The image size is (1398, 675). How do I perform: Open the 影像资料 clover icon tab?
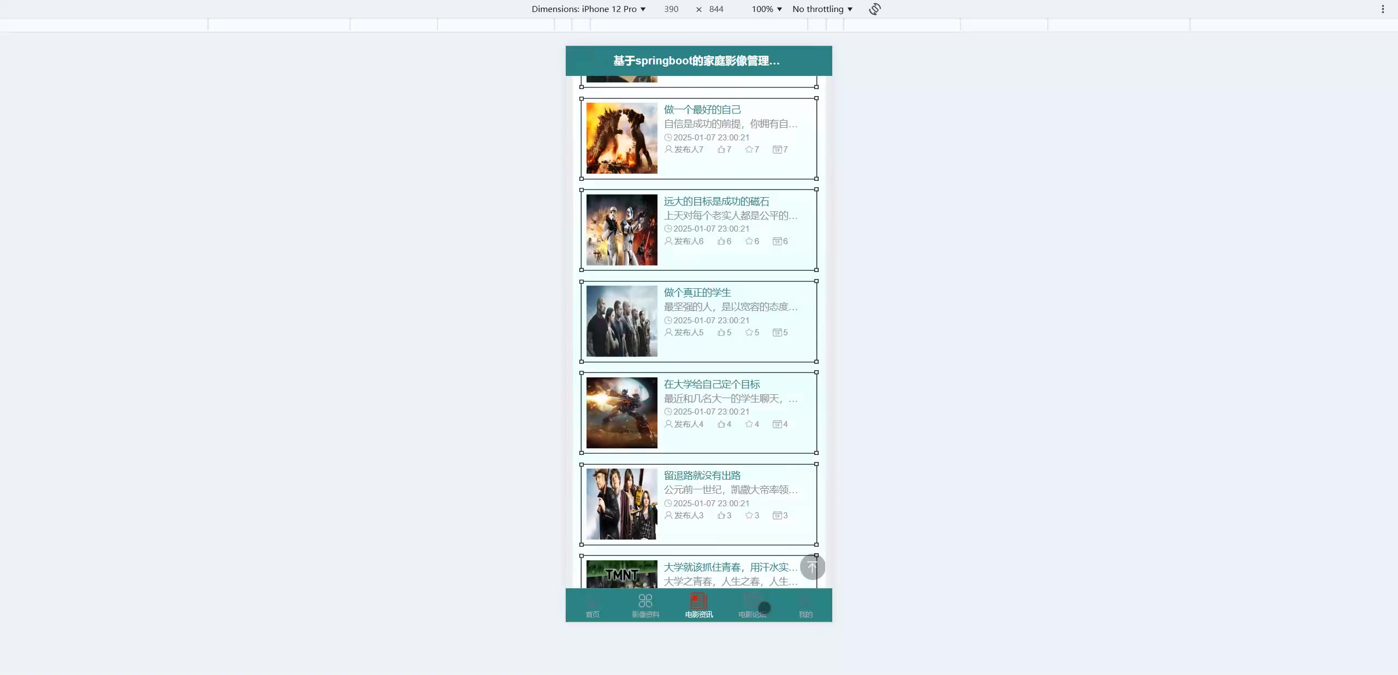pyautogui.click(x=645, y=601)
